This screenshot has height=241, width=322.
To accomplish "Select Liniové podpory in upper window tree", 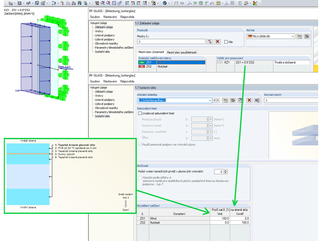I will tap(105, 35).
